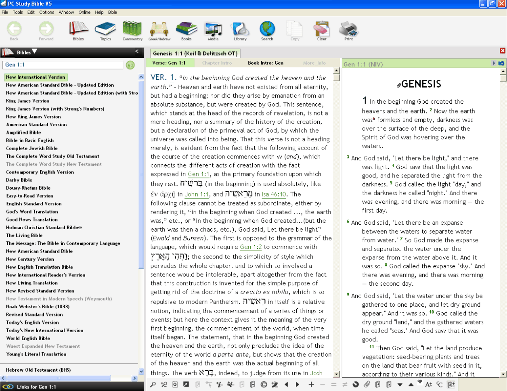This screenshot has height=391, width=507.
Task: Open the Commentary books
Action: coord(132,31)
